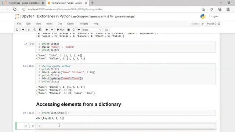Open the browser favorites list icon
This screenshot has height=132, width=235.
pyautogui.click(x=211, y=9)
